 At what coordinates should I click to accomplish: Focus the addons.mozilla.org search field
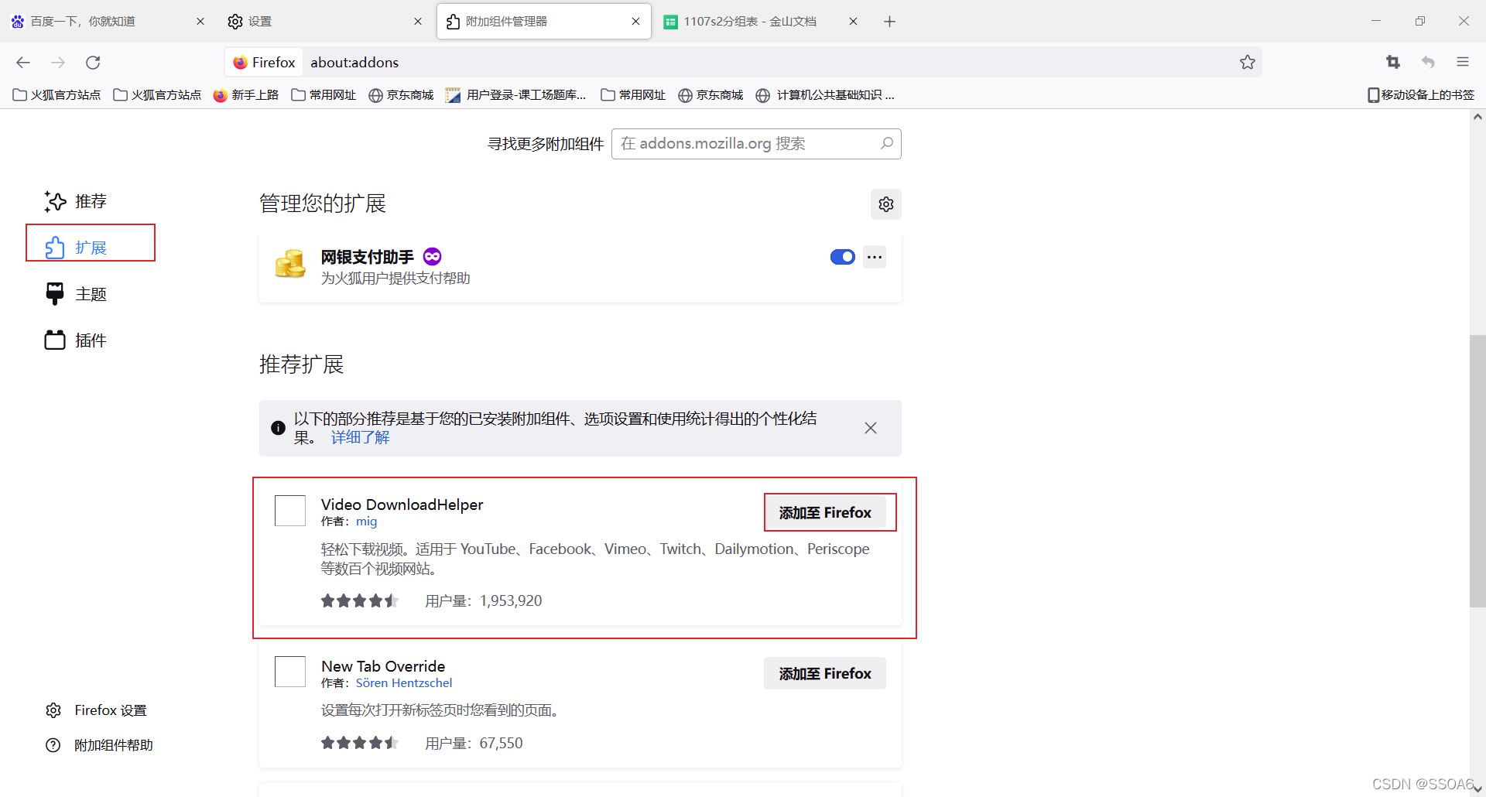click(x=756, y=144)
